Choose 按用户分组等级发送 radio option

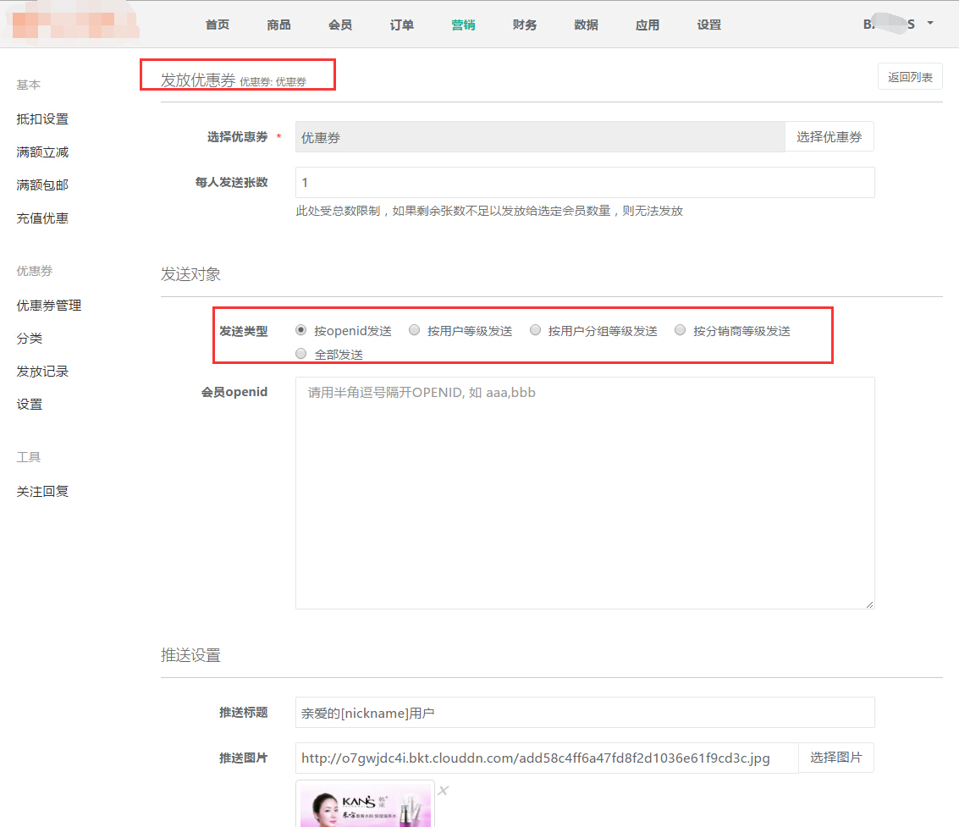point(535,331)
